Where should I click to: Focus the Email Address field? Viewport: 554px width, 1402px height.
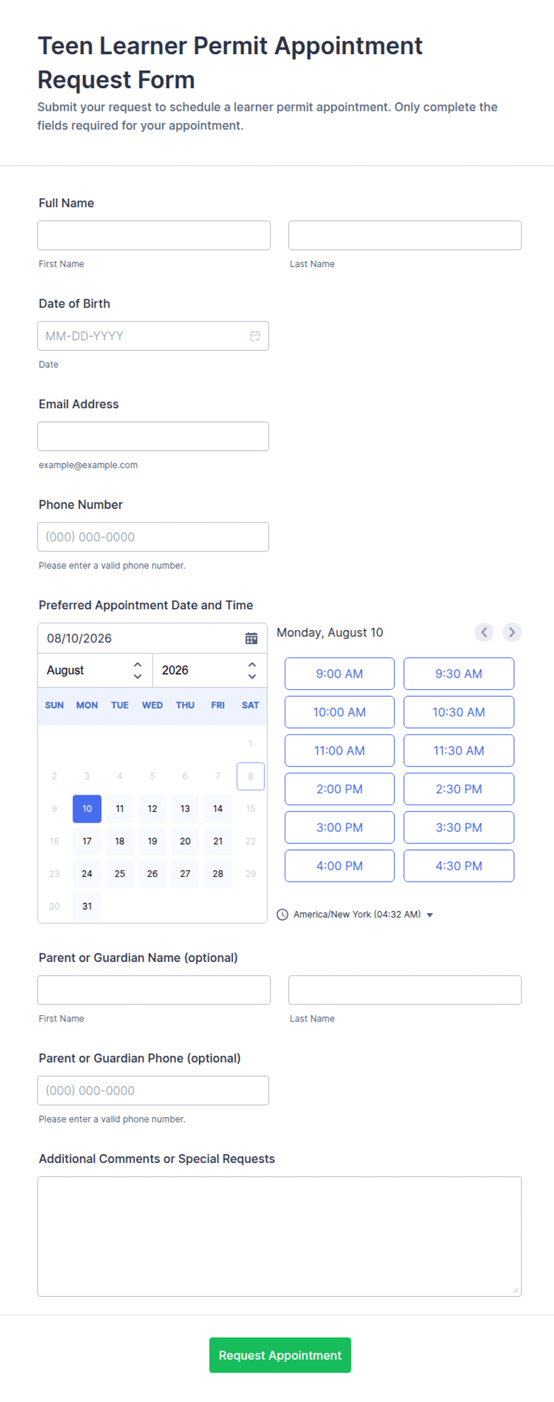[x=153, y=436]
